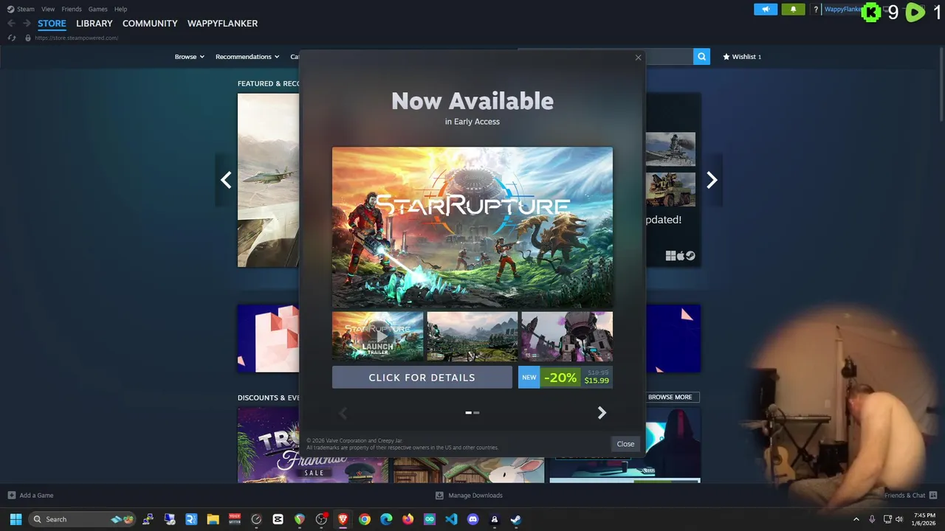Screen dimensions: 945x531
Task: Open CapCut from the taskbar
Action: (278, 519)
